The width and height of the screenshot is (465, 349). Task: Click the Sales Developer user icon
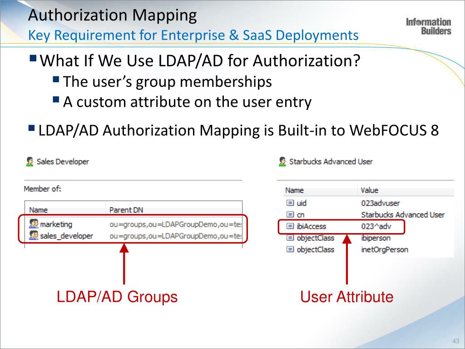point(30,162)
